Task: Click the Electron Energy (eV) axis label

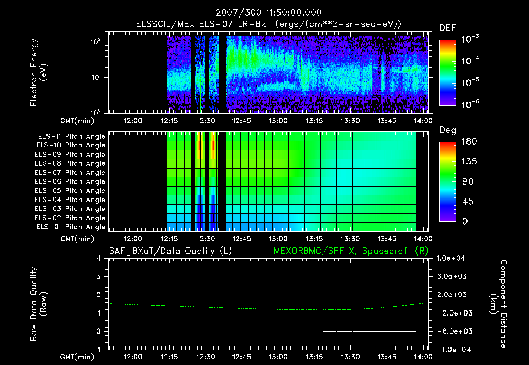Action: click(38, 72)
